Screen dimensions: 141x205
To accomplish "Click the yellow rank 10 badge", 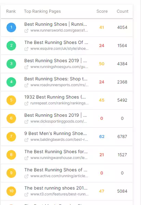I will click(11, 191).
